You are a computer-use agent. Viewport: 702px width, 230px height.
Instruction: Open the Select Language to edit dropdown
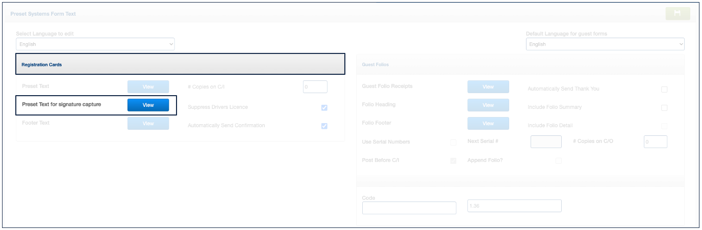point(95,44)
